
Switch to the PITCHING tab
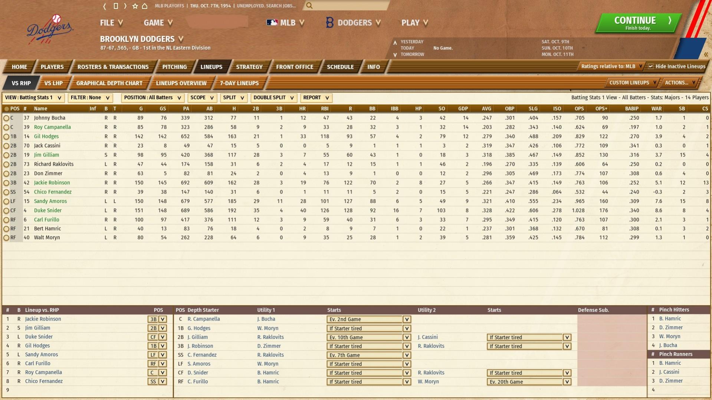tap(174, 67)
